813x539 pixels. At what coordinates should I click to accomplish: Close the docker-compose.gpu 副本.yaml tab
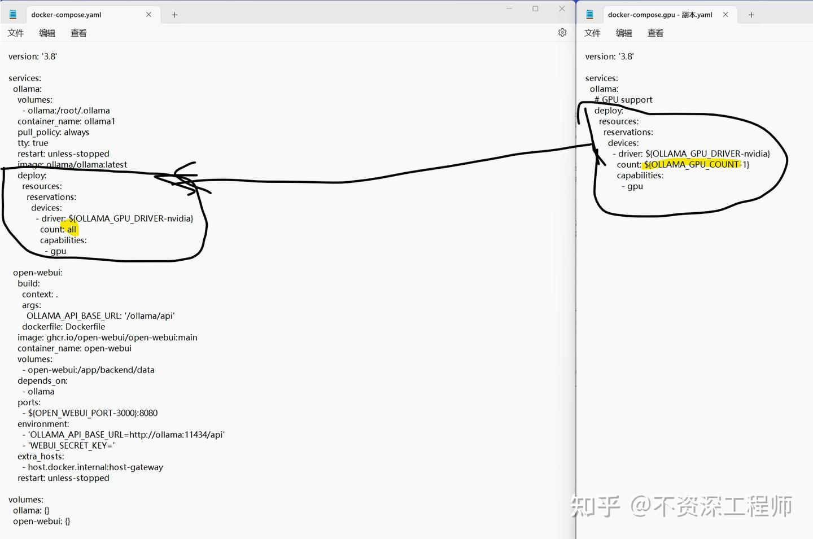tap(725, 15)
